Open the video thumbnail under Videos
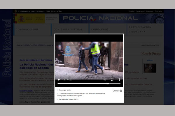This screenshot has height=116, width=175. pyautogui.click(x=150, y=68)
